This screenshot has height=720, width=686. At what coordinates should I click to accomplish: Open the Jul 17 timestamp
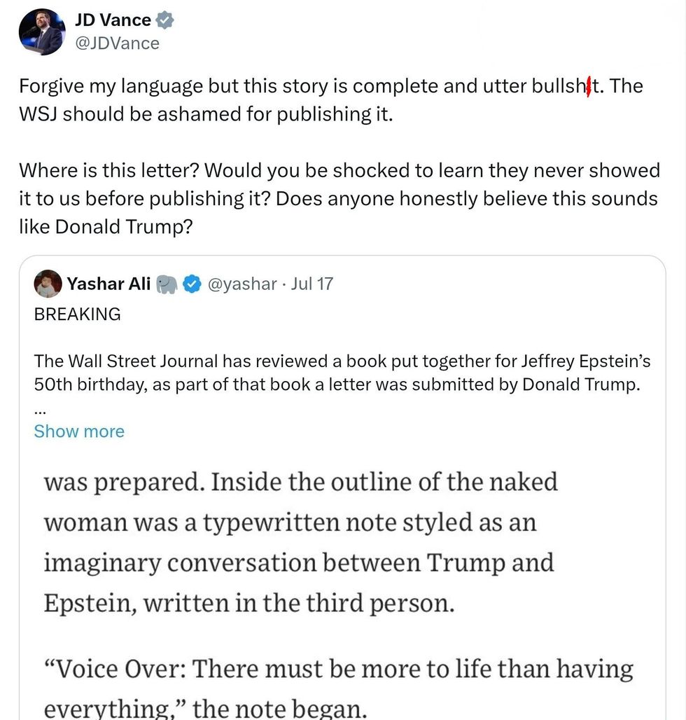pyautogui.click(x=311, y=284)
